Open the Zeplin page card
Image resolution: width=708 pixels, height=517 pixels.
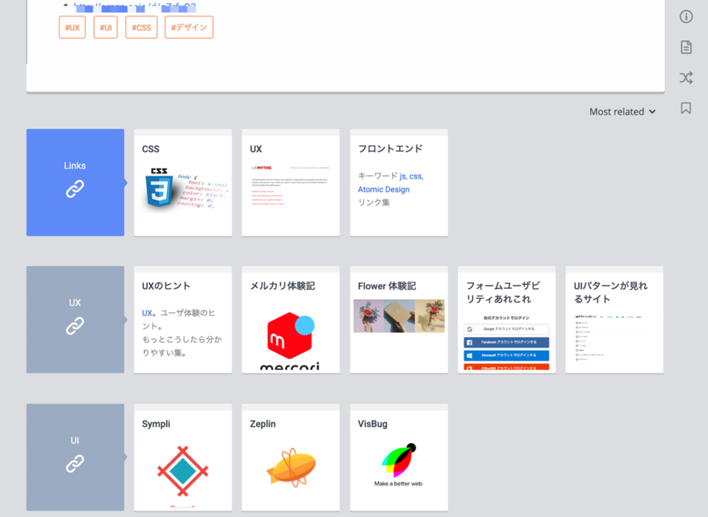click(x=291, y=457)
